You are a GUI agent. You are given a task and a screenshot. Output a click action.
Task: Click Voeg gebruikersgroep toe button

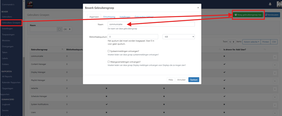coord(248,15)
